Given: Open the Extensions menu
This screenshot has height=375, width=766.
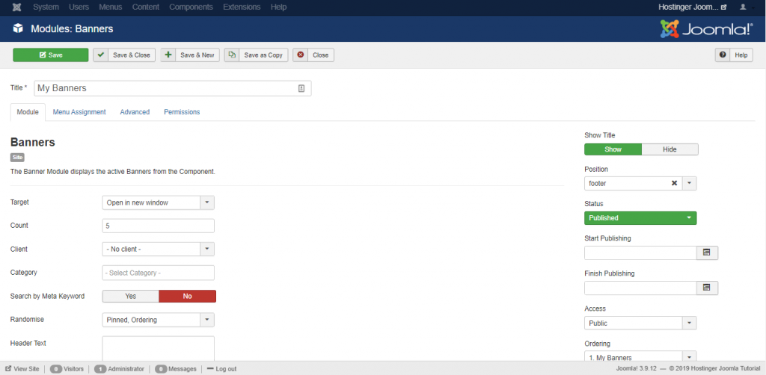Looking at the screenshot, I should 242,7.
